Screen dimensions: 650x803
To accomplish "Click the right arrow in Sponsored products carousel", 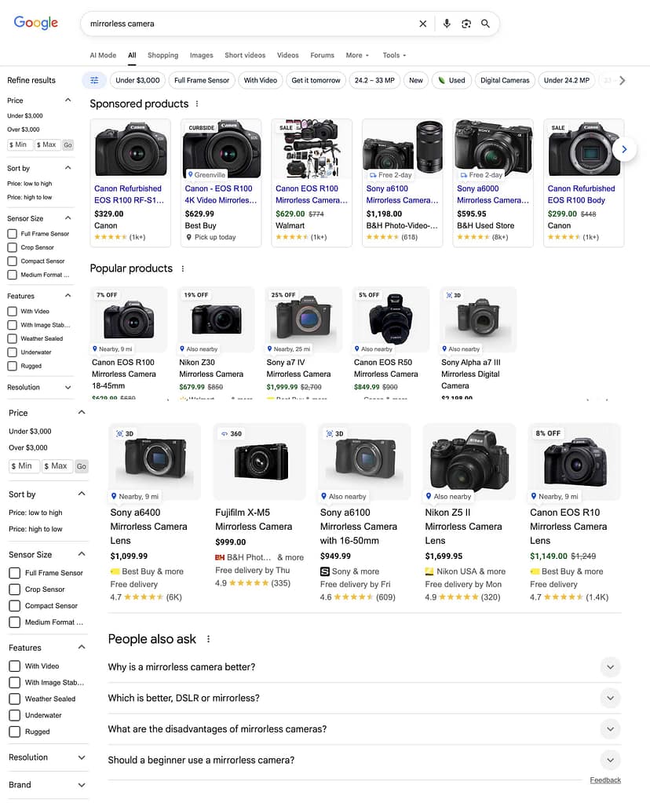I will (x=624, y=149).
